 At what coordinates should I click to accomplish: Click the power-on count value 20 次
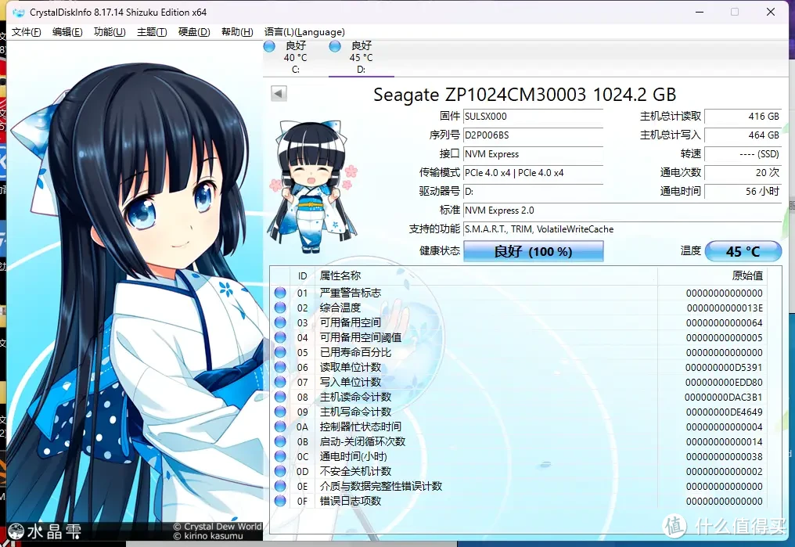point(743,173)
